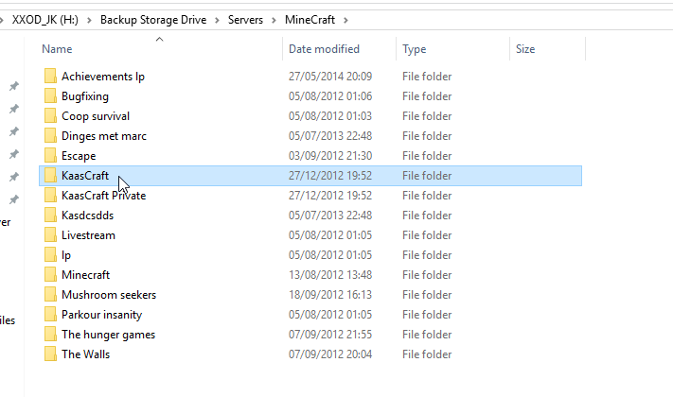Click the Size column header
The width and height of the screenshot is (673, 397).
coord(525,48)
